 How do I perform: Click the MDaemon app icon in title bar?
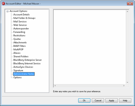tap(3, 4)
